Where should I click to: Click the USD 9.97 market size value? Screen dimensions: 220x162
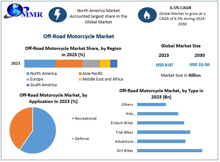165,65
